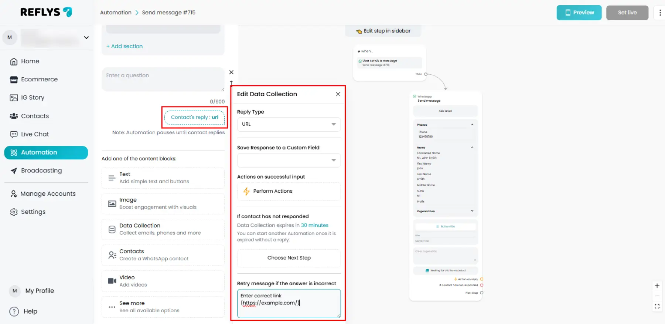665x324 pixels.
Task: Click the Preview button icon
Action: (x=568, y=13)
